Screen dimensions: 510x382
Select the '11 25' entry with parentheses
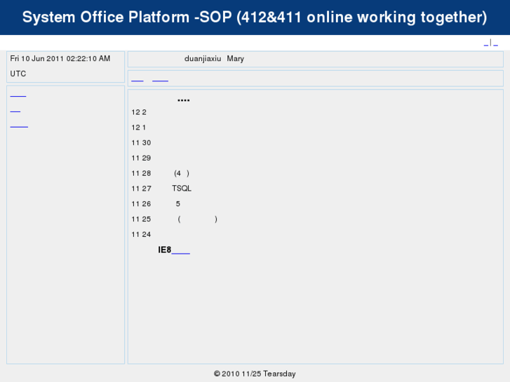(x=175, y=219)
